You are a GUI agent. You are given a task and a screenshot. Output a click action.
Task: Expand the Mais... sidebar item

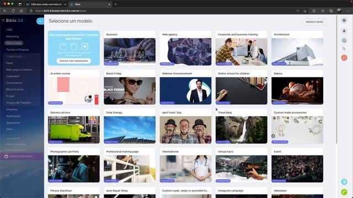coord(11,129)
